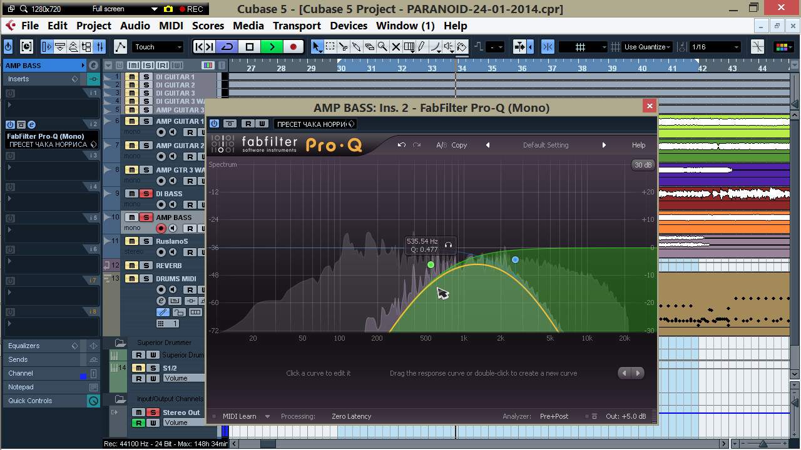Open the Devices menu
Viewport: 801px width, 450px height.
(348, 26)
